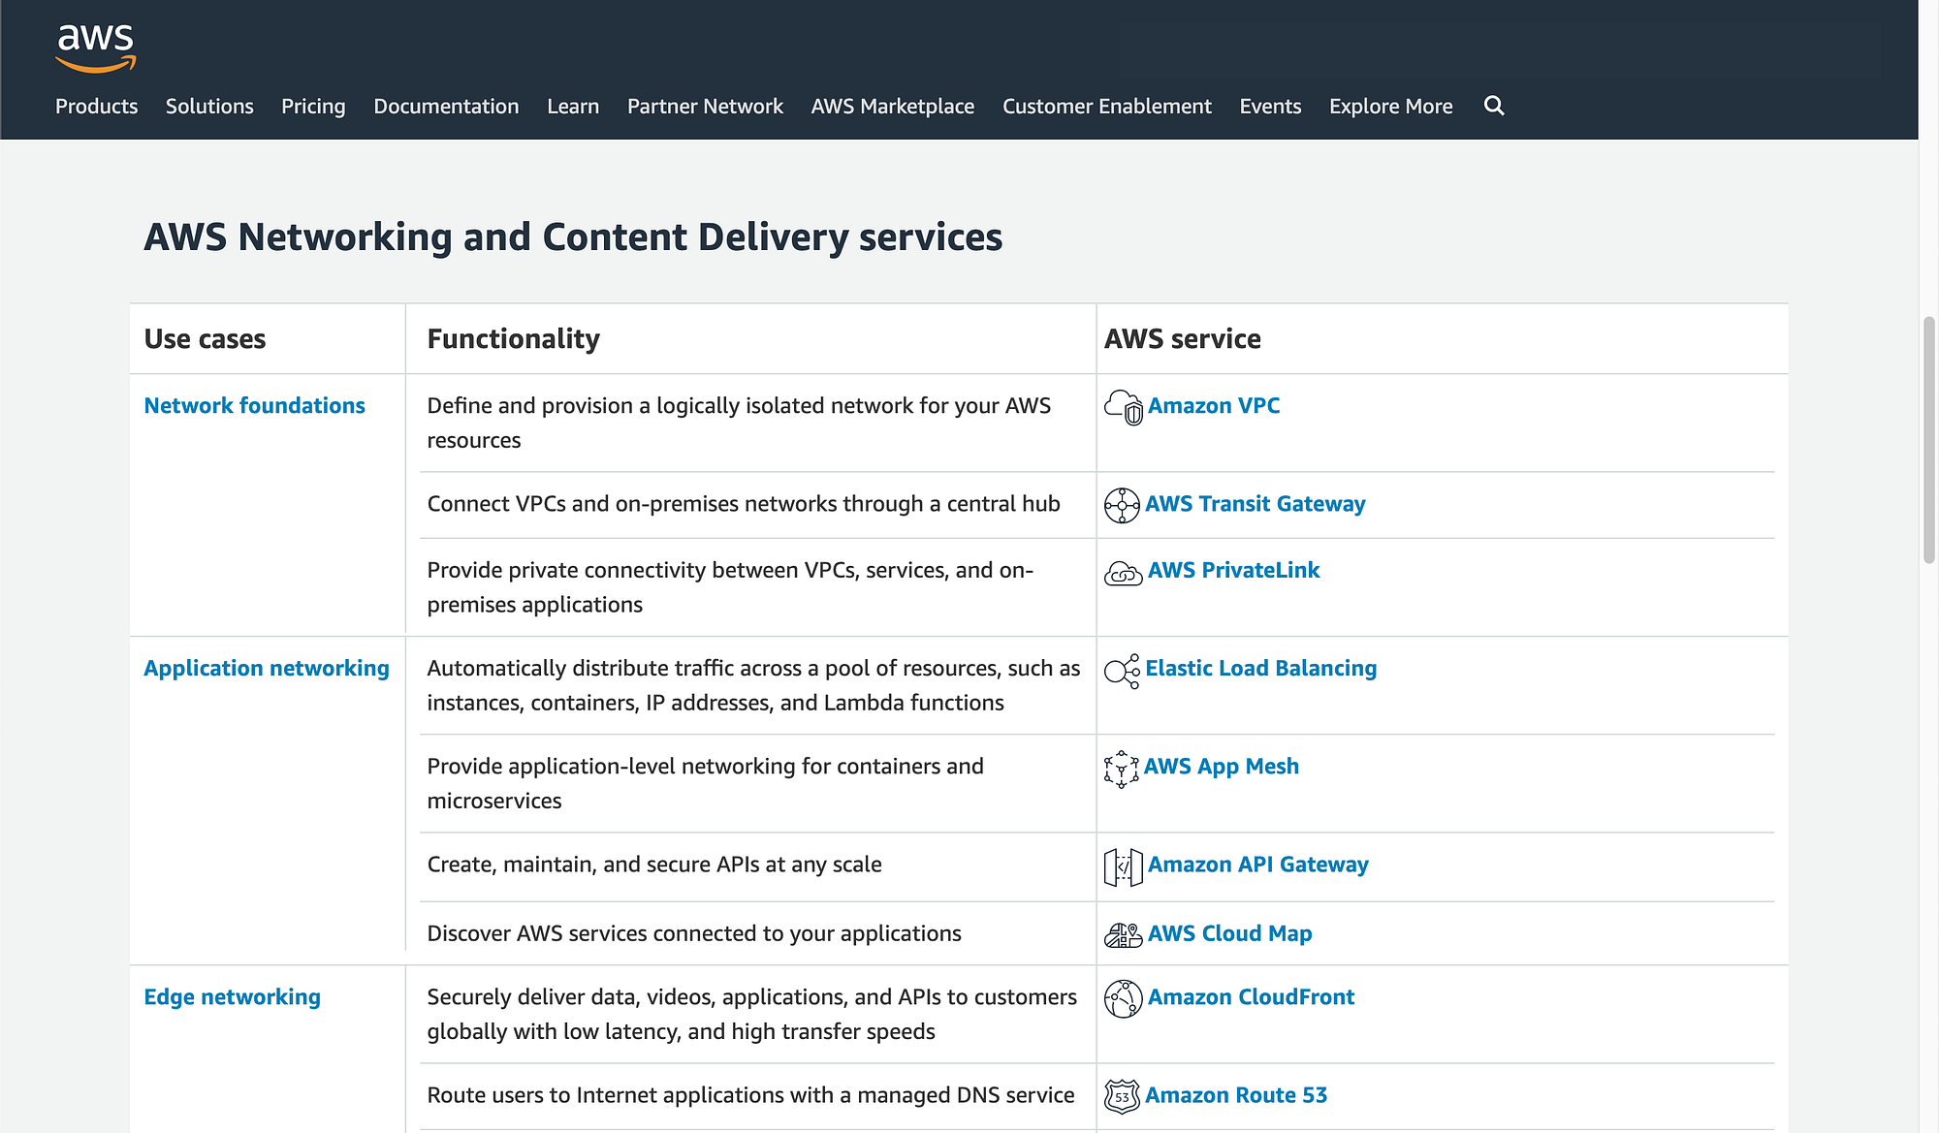The height and width of the screenshot is (1133, 1939).
Task: Click the AWS logo
Action: pyautogui.click(x=95, y=48)
